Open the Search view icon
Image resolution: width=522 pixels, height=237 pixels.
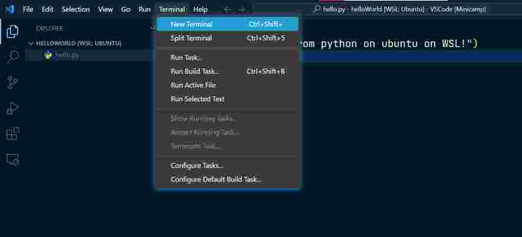(x=12, y=57)
